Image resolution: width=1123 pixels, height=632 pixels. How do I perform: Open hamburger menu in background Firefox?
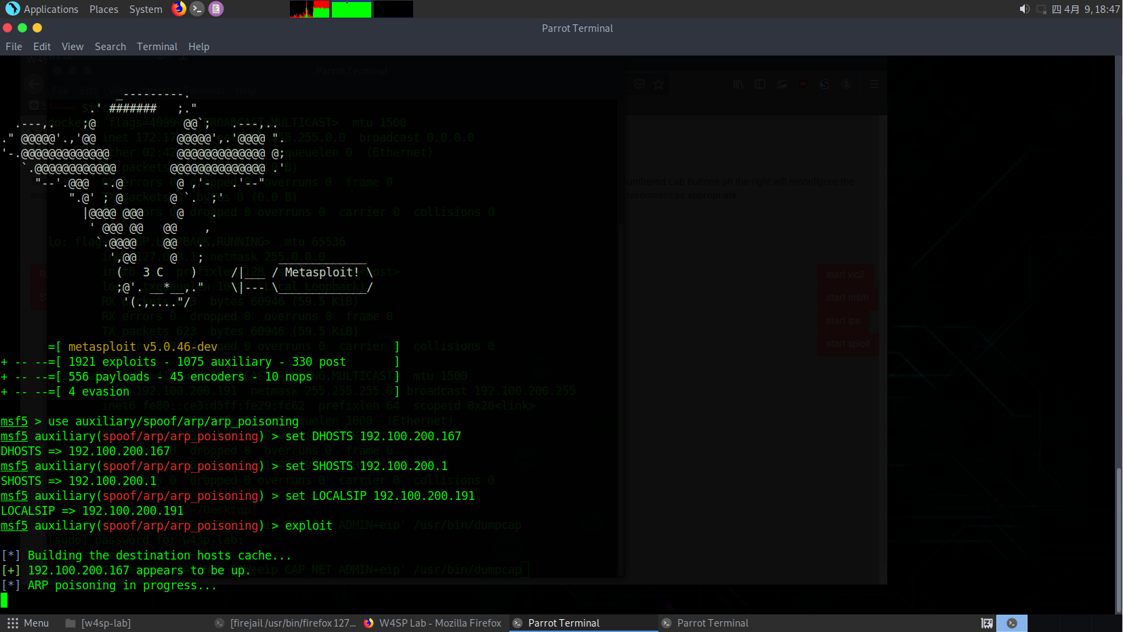(x=874, y=84)
